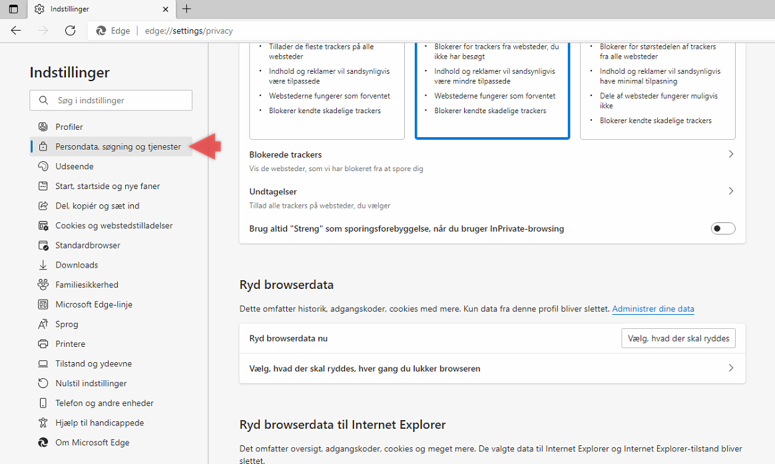Click the Telefon og andre enheder icon
Screen dimensions: 775x464
pos(43,403)
